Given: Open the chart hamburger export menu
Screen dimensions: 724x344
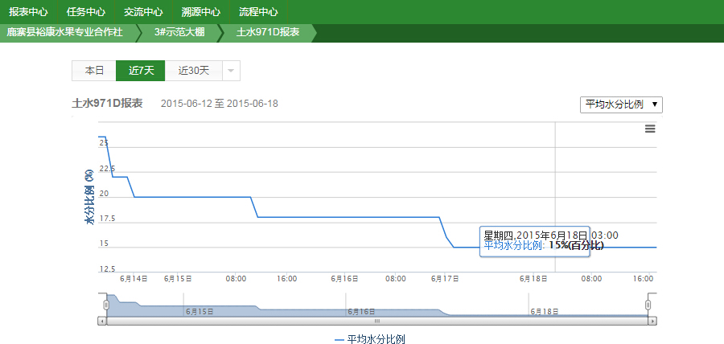Looking at the screenshot, I should click(650, 129).
